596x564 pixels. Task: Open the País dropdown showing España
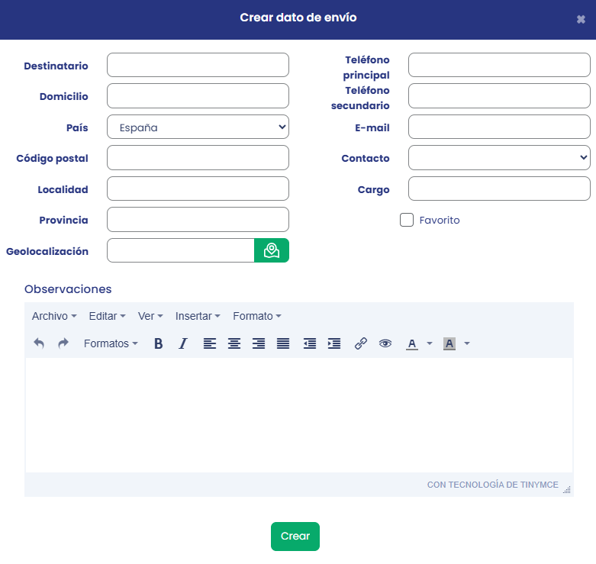[198, 127]
